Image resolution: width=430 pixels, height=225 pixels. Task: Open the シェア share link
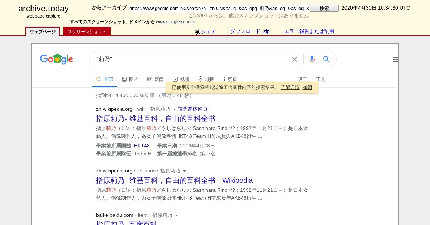coord(209,31)
